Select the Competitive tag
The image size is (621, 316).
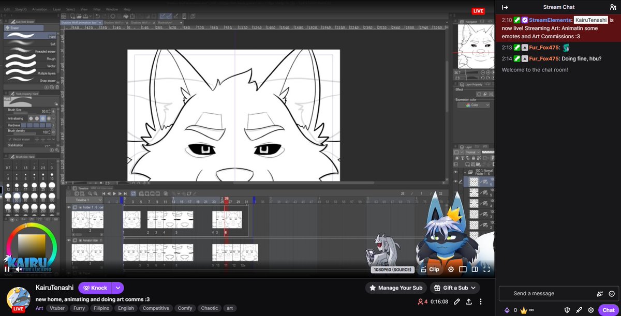[x=155, y=308]
